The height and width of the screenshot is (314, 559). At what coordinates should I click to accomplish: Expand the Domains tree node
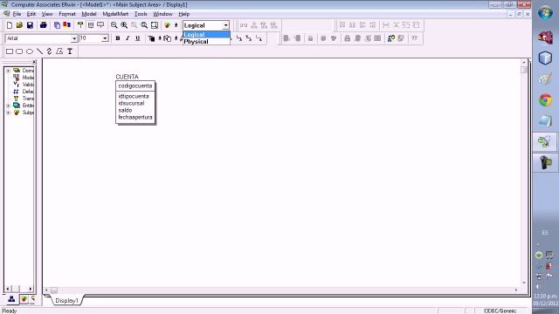pyautogui.click(x=8, y=71)
